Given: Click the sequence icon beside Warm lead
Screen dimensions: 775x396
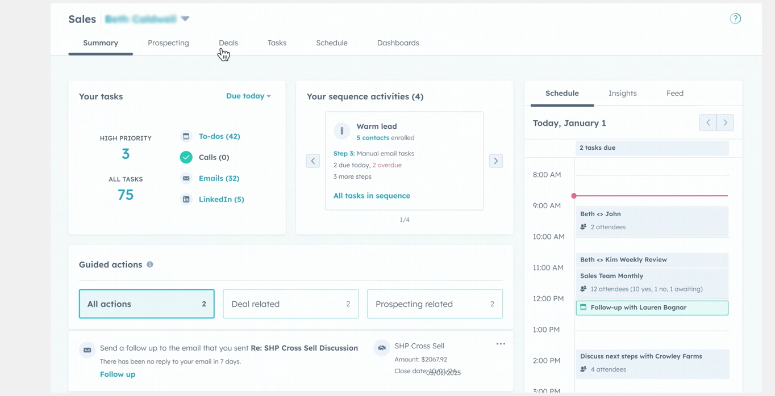Looking at the screenshot, I should [x=341, y=130].
